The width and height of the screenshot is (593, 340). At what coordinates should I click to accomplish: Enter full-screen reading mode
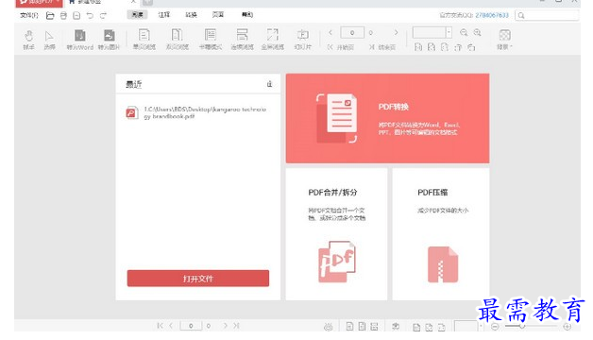(272, 40)
